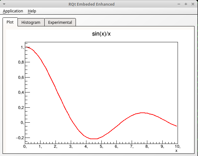Click the y-axis label 0,4
Viewport: 198px width, 156px height.
click(x=21, y=92)
